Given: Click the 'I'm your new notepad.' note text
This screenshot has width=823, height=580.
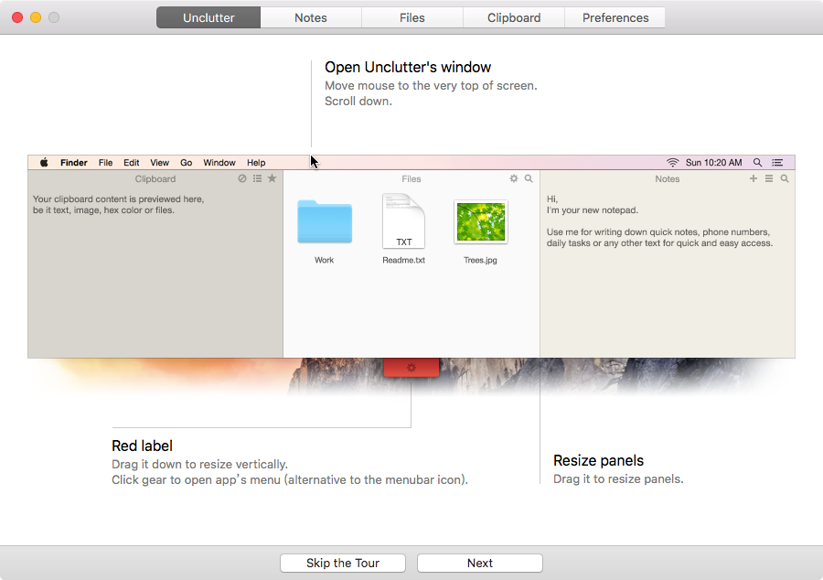Looking at the screenshot, I should (592, 210).
